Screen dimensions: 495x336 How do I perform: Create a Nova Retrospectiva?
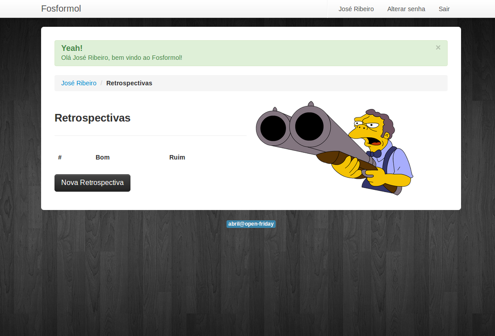click(x=92, y=183)
